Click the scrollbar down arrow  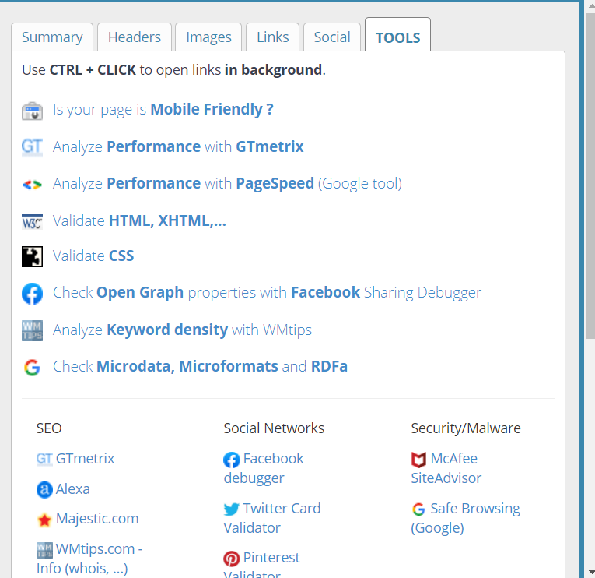pos(590,572)
